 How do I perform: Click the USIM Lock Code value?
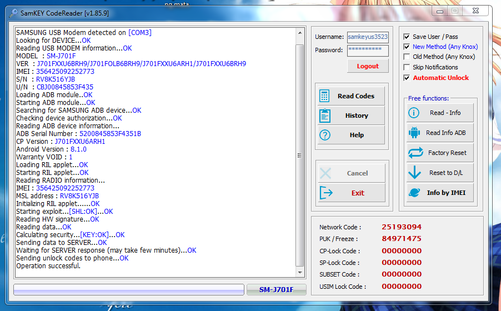coord(402,287)
